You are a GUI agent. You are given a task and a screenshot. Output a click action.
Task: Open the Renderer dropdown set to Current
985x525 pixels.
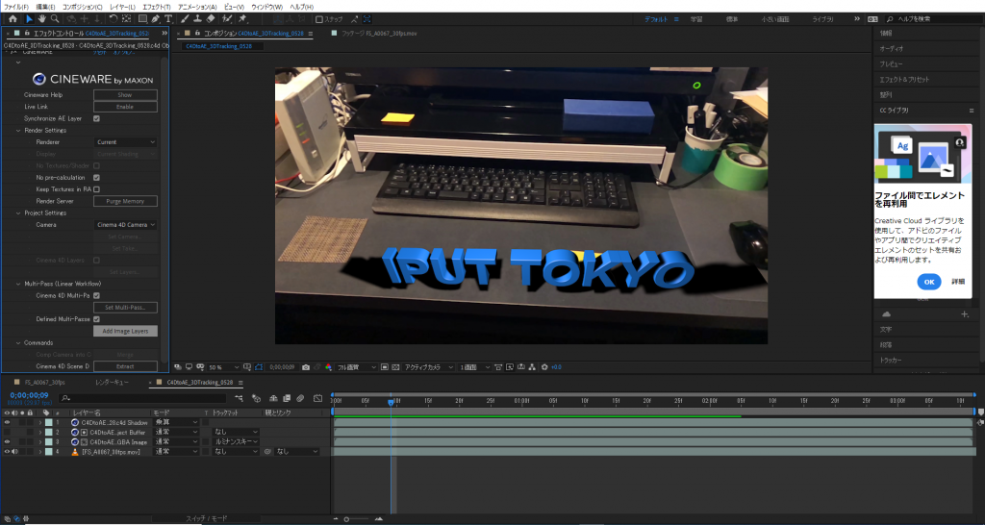[x=125, y=142]
